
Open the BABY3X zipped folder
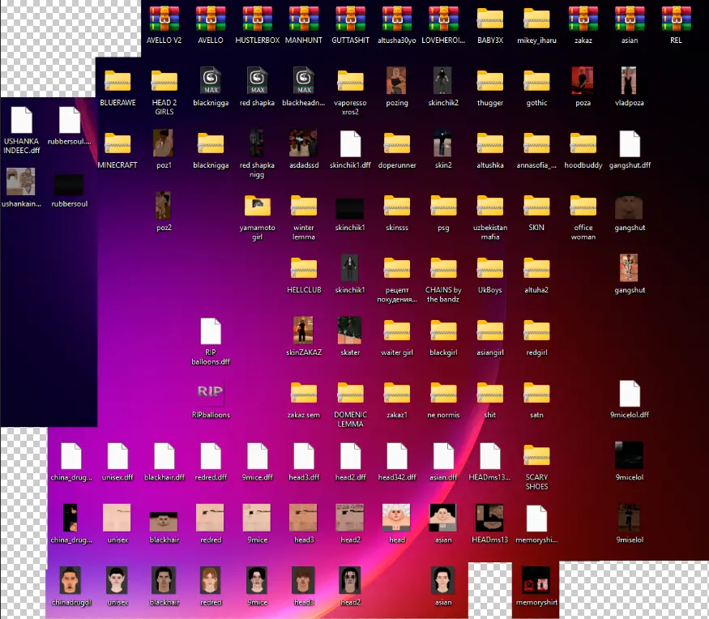[x=489, y=18]
